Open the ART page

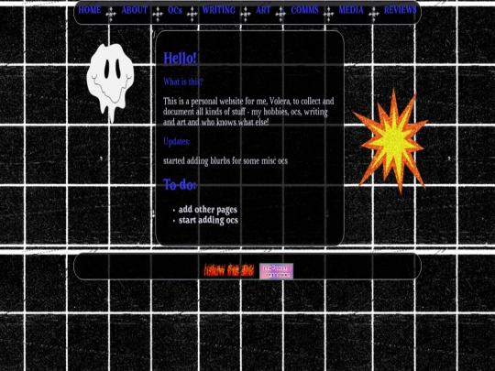pyautogui.click(x=263, y=10)
